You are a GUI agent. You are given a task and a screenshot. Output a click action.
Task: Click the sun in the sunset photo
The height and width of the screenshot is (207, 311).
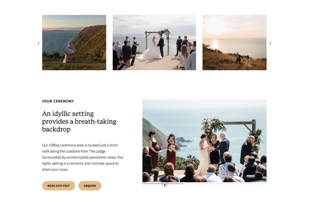216,26
